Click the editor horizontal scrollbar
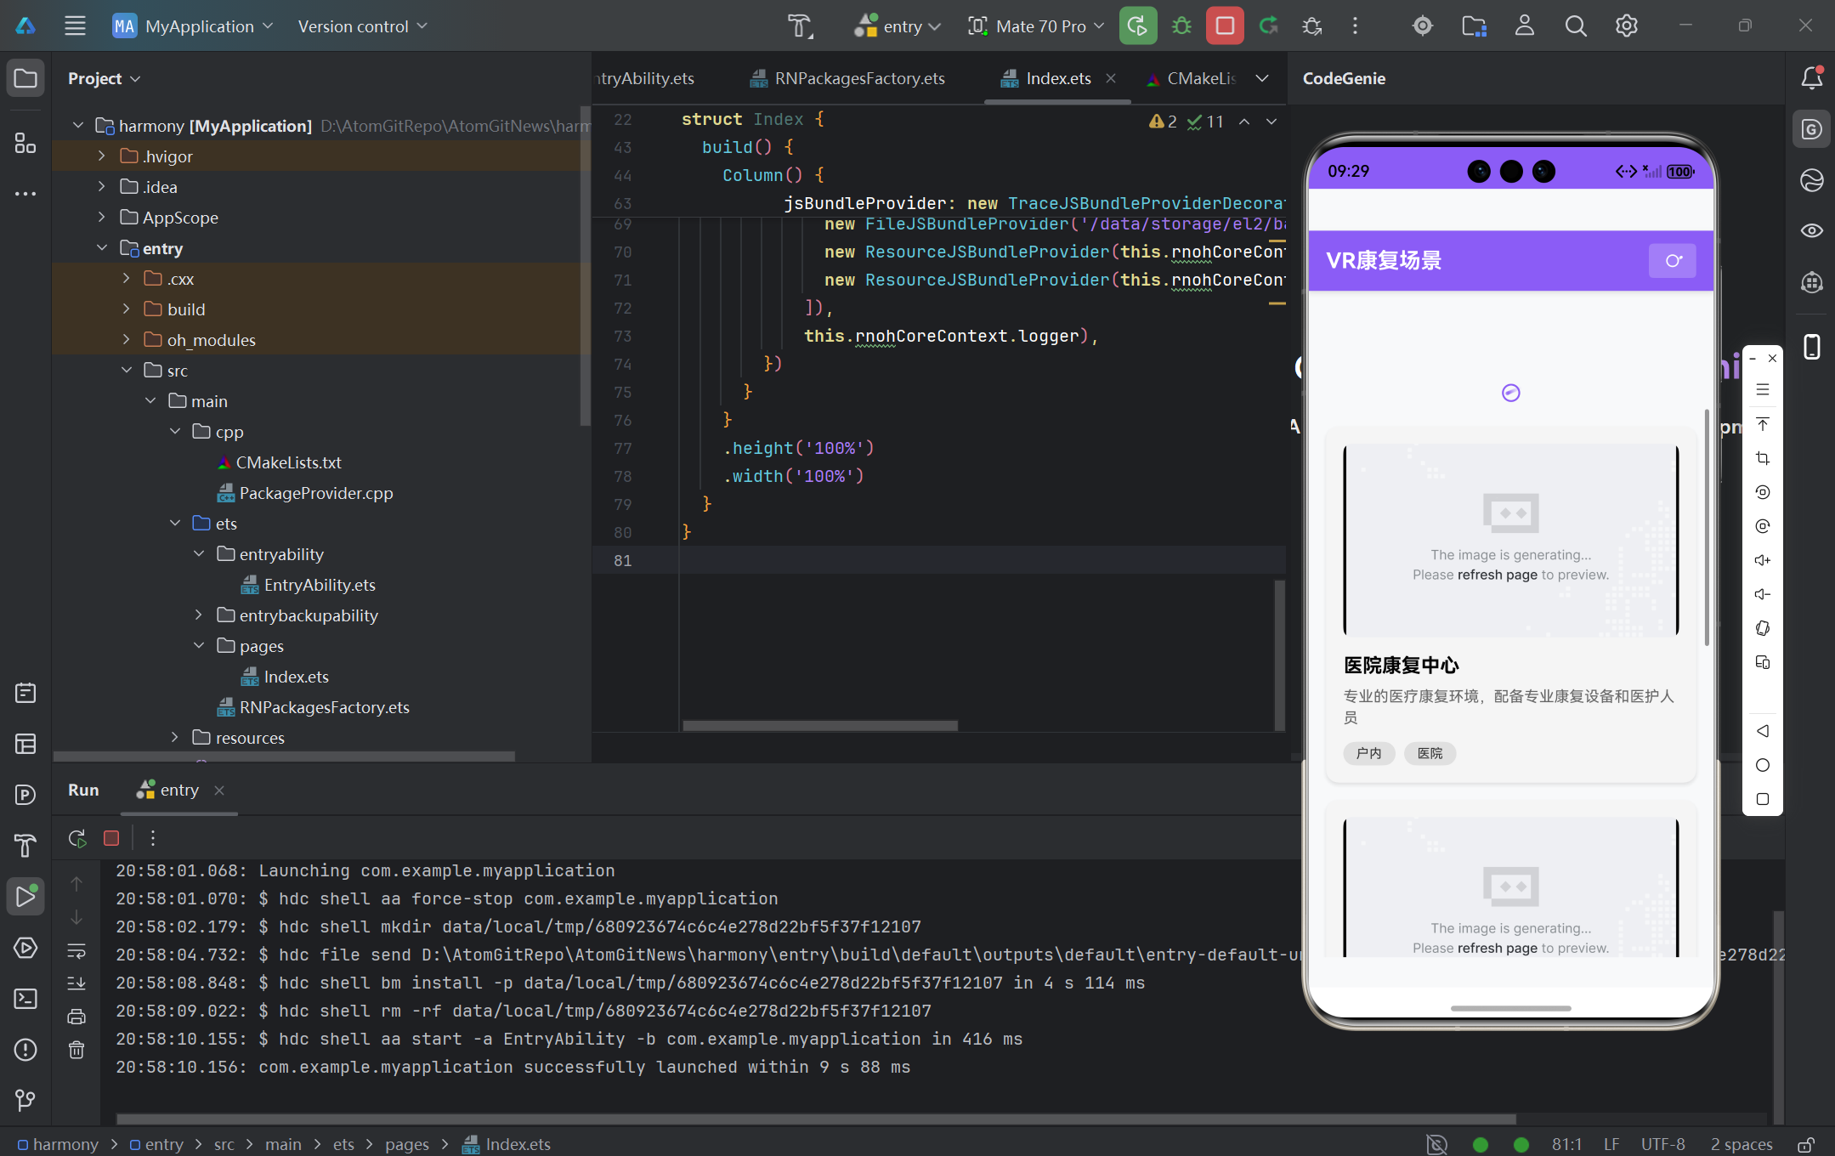This screenshot has height=1156, width=1835. point(819,725)
